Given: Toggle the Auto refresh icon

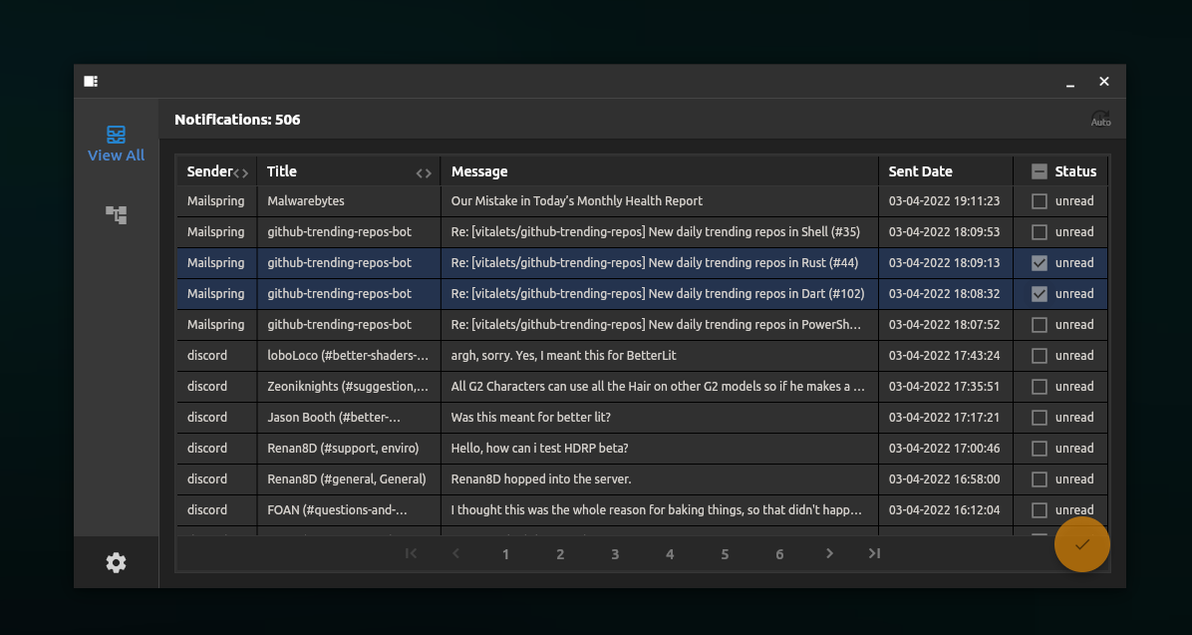Looking at the screenshot, I should tap(1100, 120).
